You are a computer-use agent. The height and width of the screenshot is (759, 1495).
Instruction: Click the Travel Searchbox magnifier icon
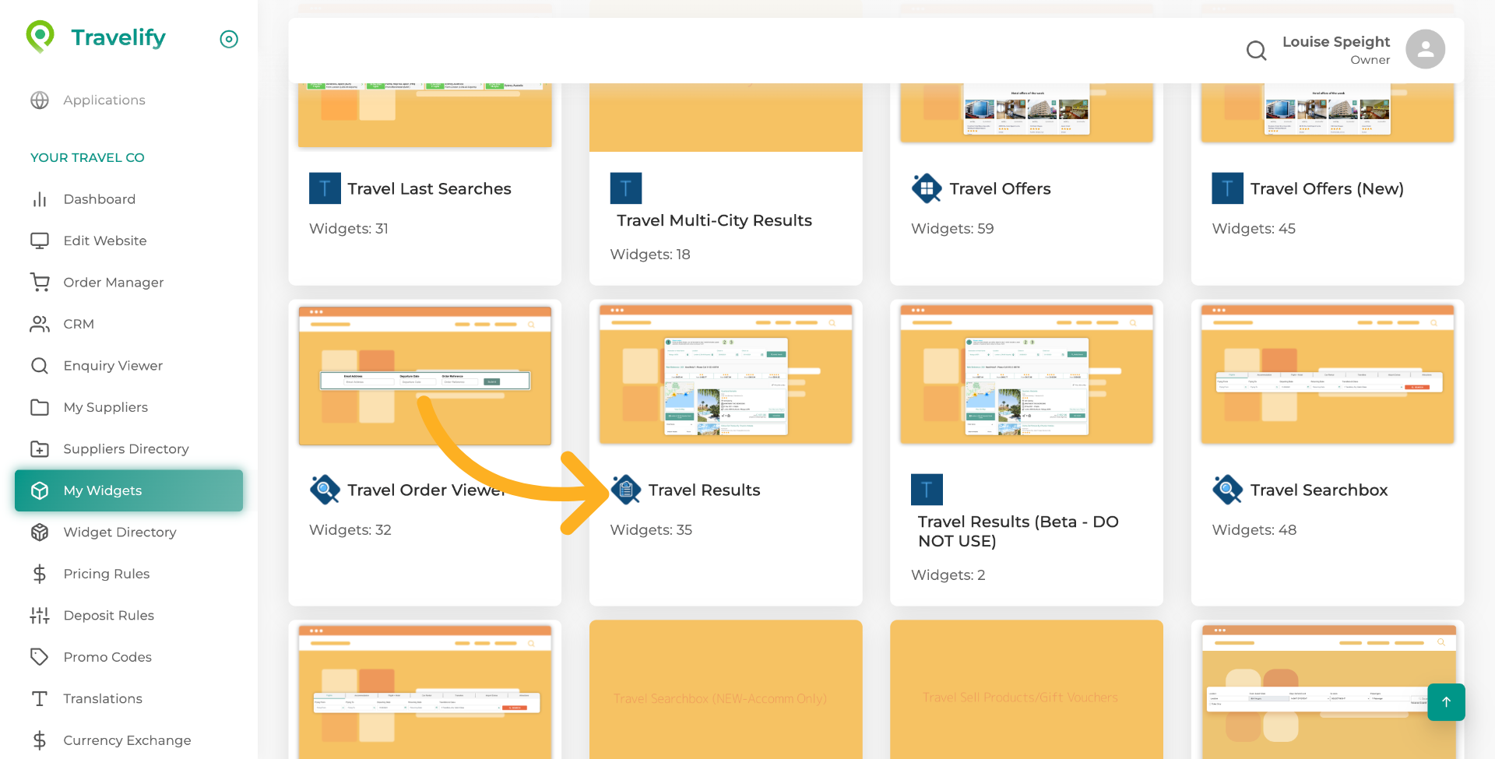coord(1228,490)
